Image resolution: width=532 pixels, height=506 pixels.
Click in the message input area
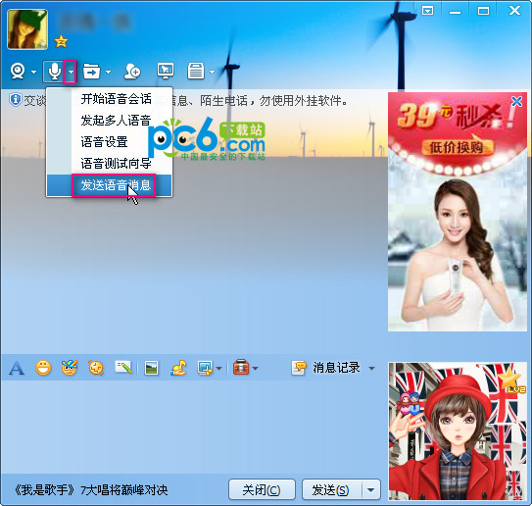193,427
